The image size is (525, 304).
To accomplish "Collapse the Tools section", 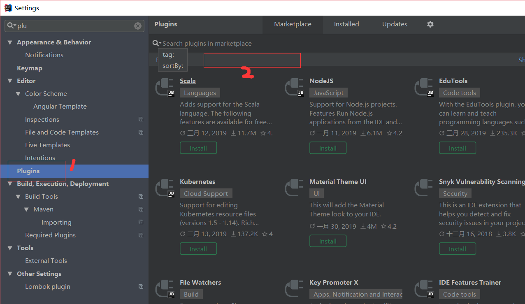I will 10,248.
